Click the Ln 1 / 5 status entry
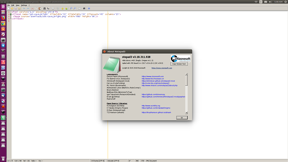 [10, 161]
